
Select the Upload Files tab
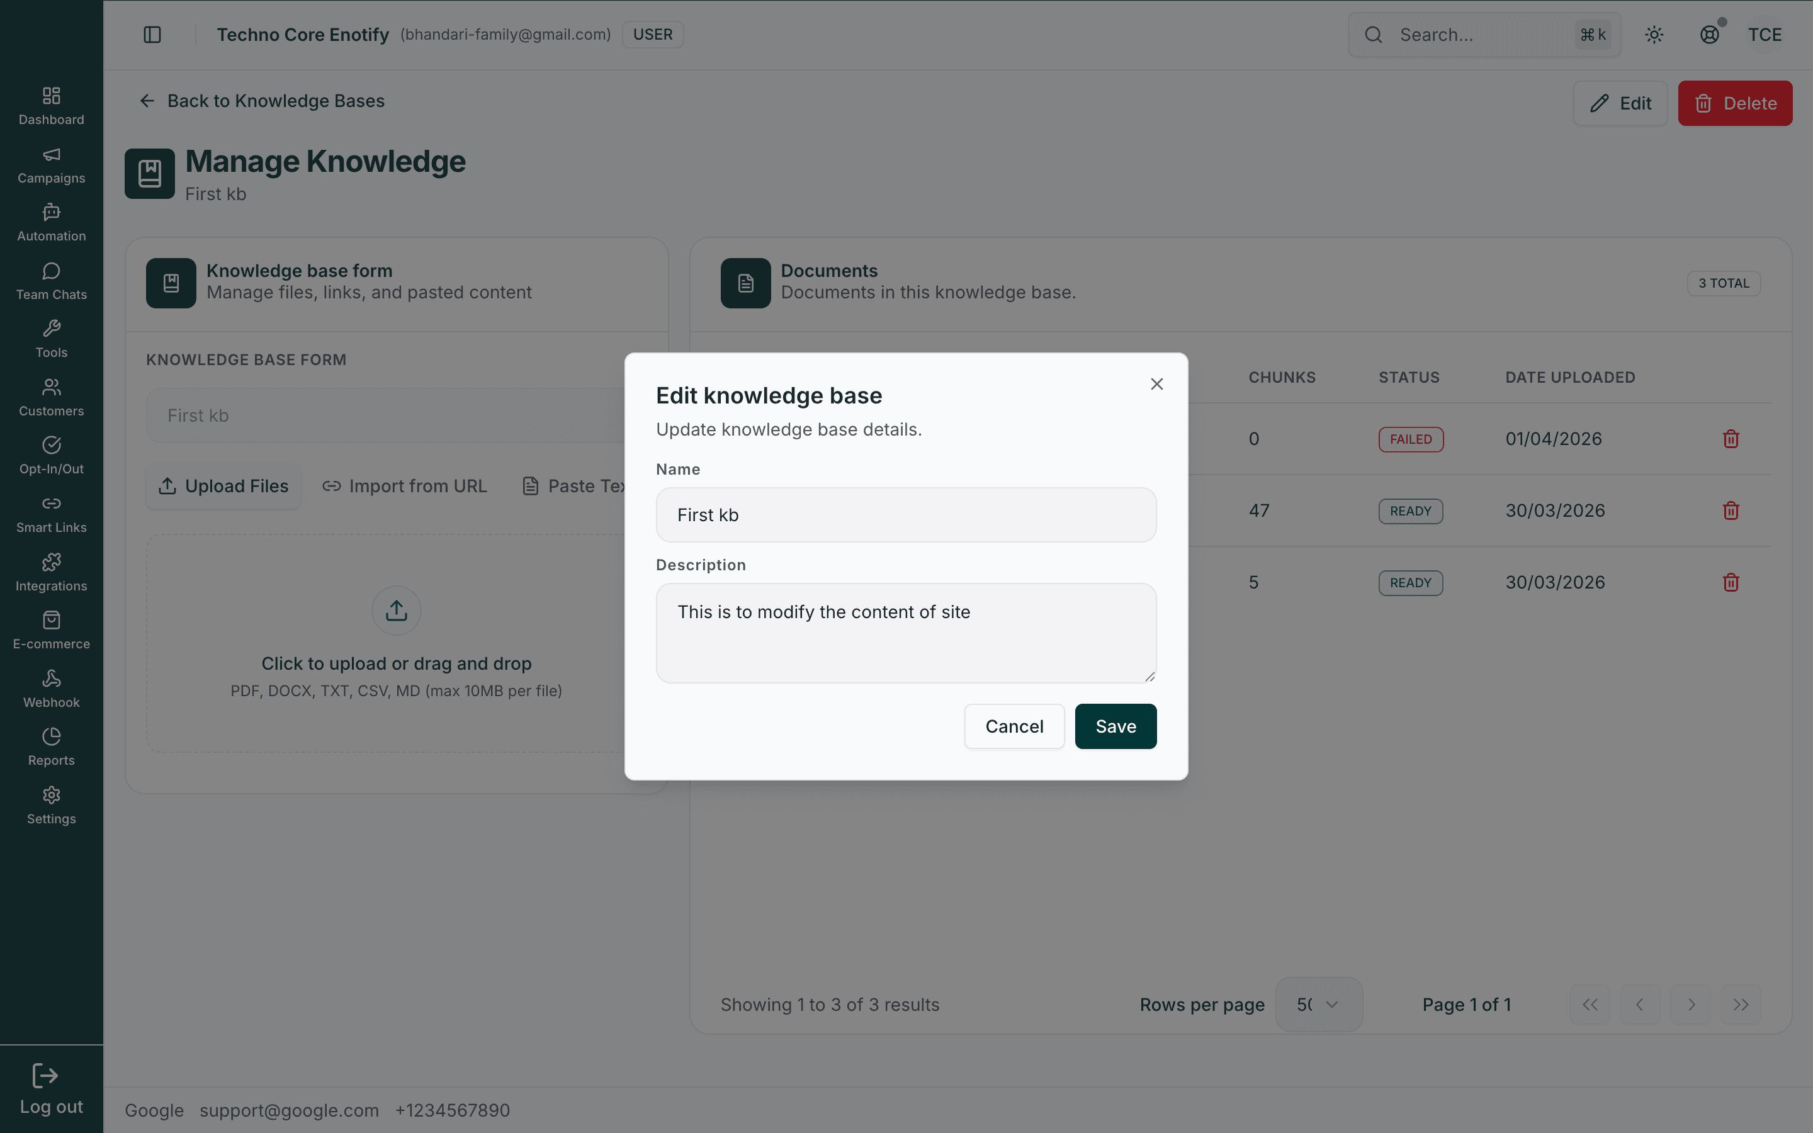(222, 487)
